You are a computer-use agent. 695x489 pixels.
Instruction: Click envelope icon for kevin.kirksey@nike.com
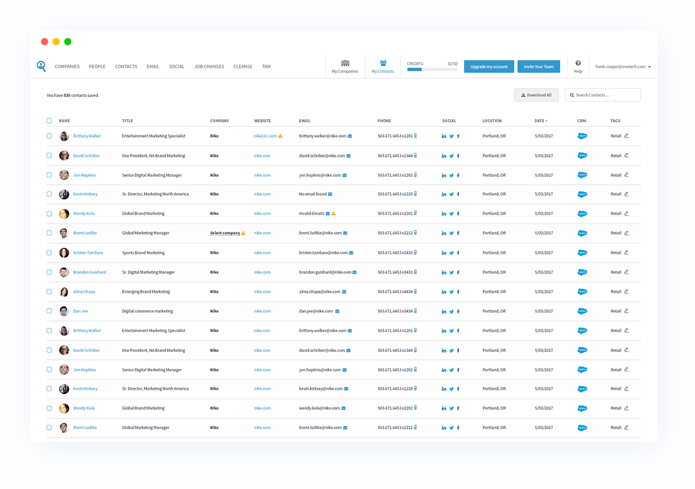(x=346, y=389)
